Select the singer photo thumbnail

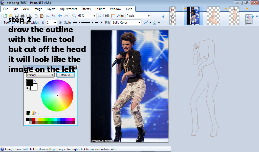coord(193,16)
